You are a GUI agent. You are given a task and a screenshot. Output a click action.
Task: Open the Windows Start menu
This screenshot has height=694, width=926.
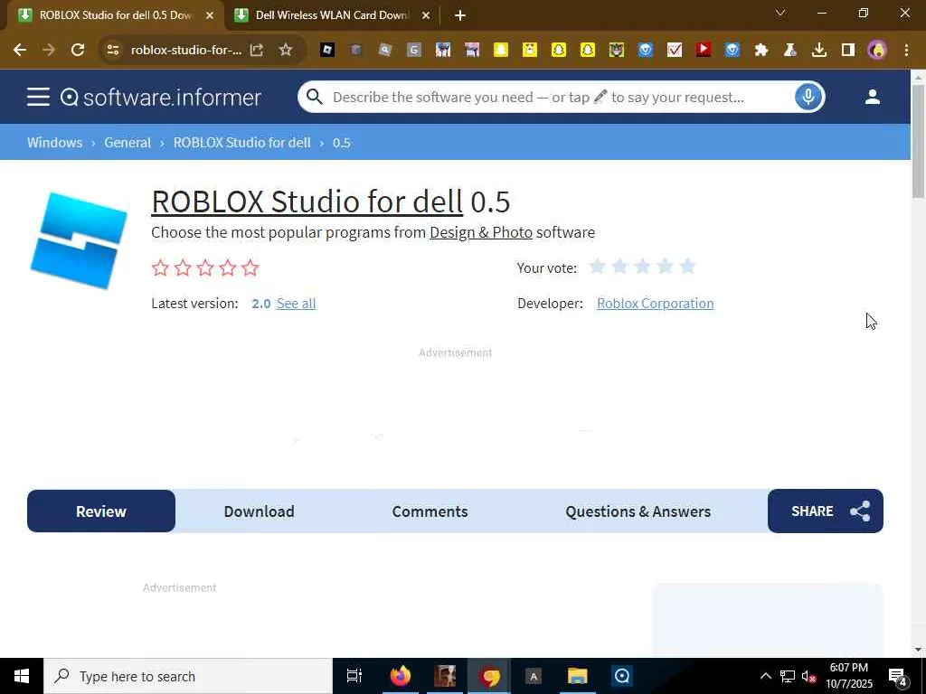(x=22, y=676)
